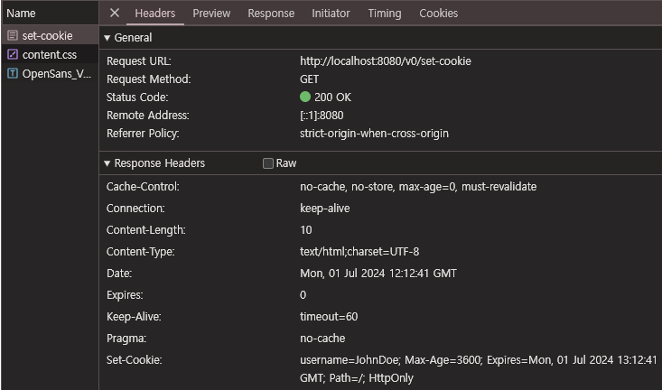Click the Pragma header name
Screen dimensions: 662x390
point(126,339)
